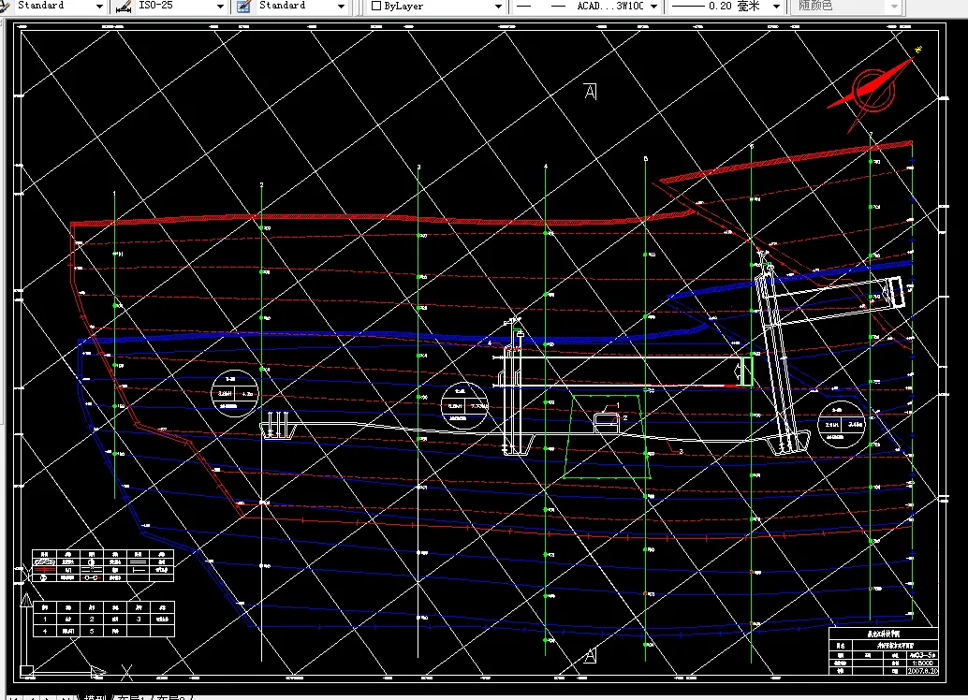
Task: Open the ISO-25 dimension style dropdown
Action: pyautogui.click(x=220, y=7)
